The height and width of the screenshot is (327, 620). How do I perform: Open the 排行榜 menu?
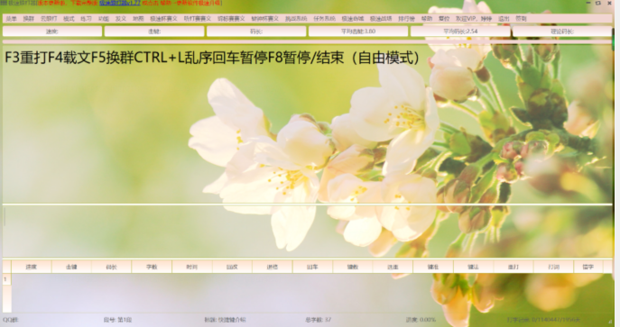(x=406, y=19)
